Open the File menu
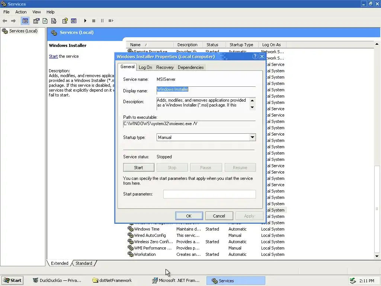The height and width of the screenshot is (286, 381). [6, 12]
